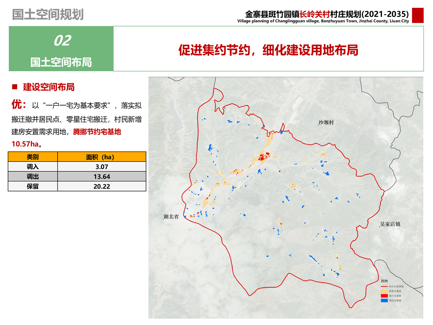Click the red text 腾挪节约宅基地
The image size is (433, 325).
[x=97, y=132]
